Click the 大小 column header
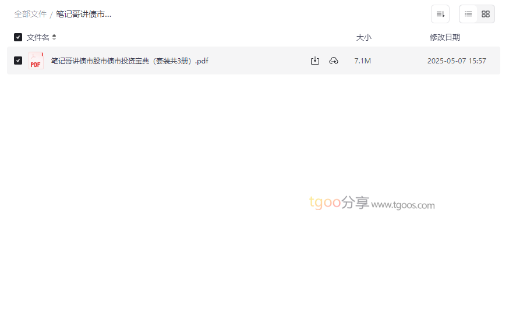The width and height of the screenshot is (509, 313). [x=363, y=37]
